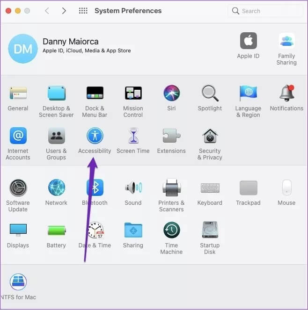The height and width of the screenshot is (310, 308).
Task: Open Apple ID settings icon
Action: 249,41
